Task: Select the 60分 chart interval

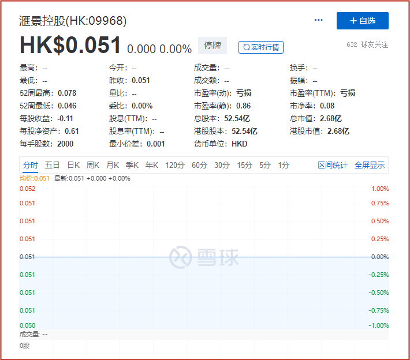Action: point(199,165)
